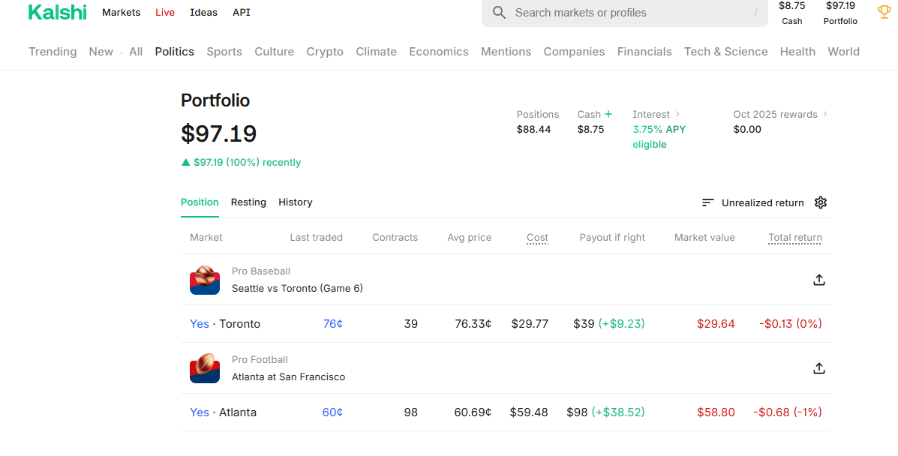
Task: Open the Unrealized return sort dropdown
Action: pos(752,202)
